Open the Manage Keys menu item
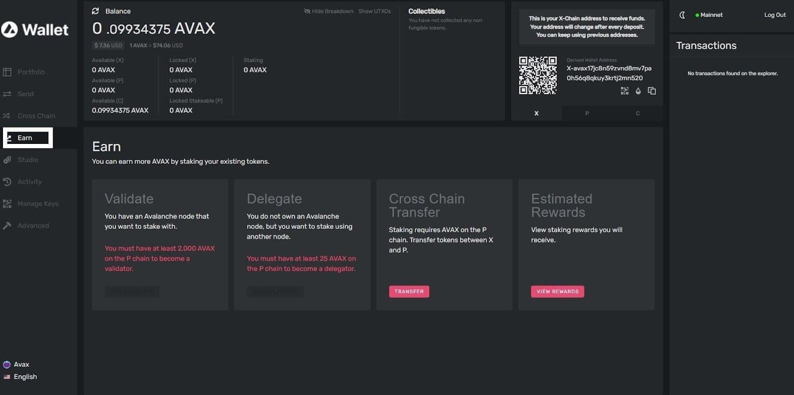 click(38, 203)
